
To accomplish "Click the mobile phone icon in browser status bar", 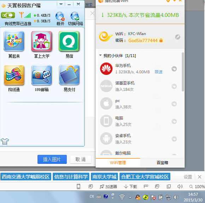I will (x=78, y=186).
